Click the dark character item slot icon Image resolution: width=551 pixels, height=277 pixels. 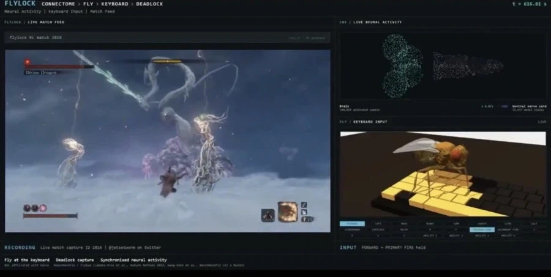268,215
